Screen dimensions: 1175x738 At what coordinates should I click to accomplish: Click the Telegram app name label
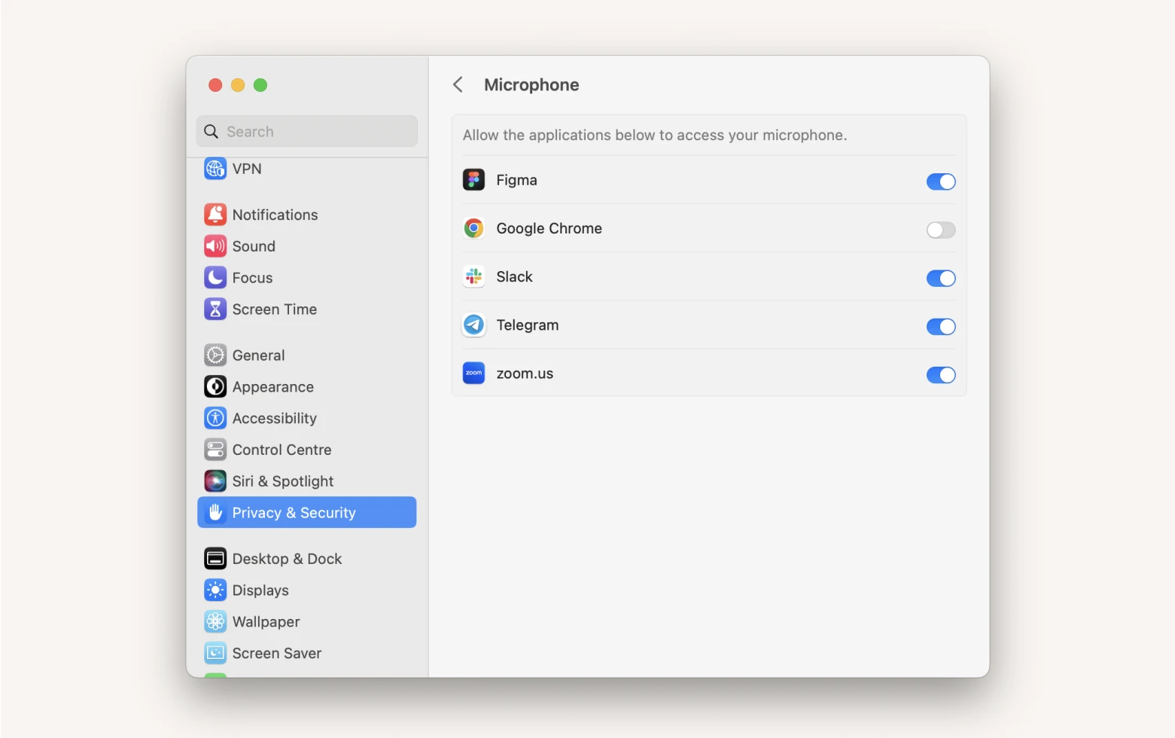click(528, 325)
